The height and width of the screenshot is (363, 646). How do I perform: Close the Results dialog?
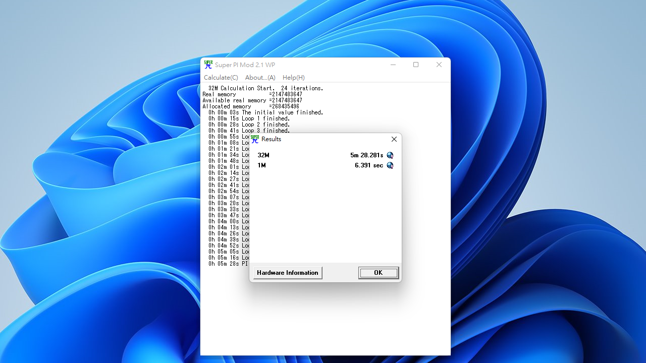394,139
